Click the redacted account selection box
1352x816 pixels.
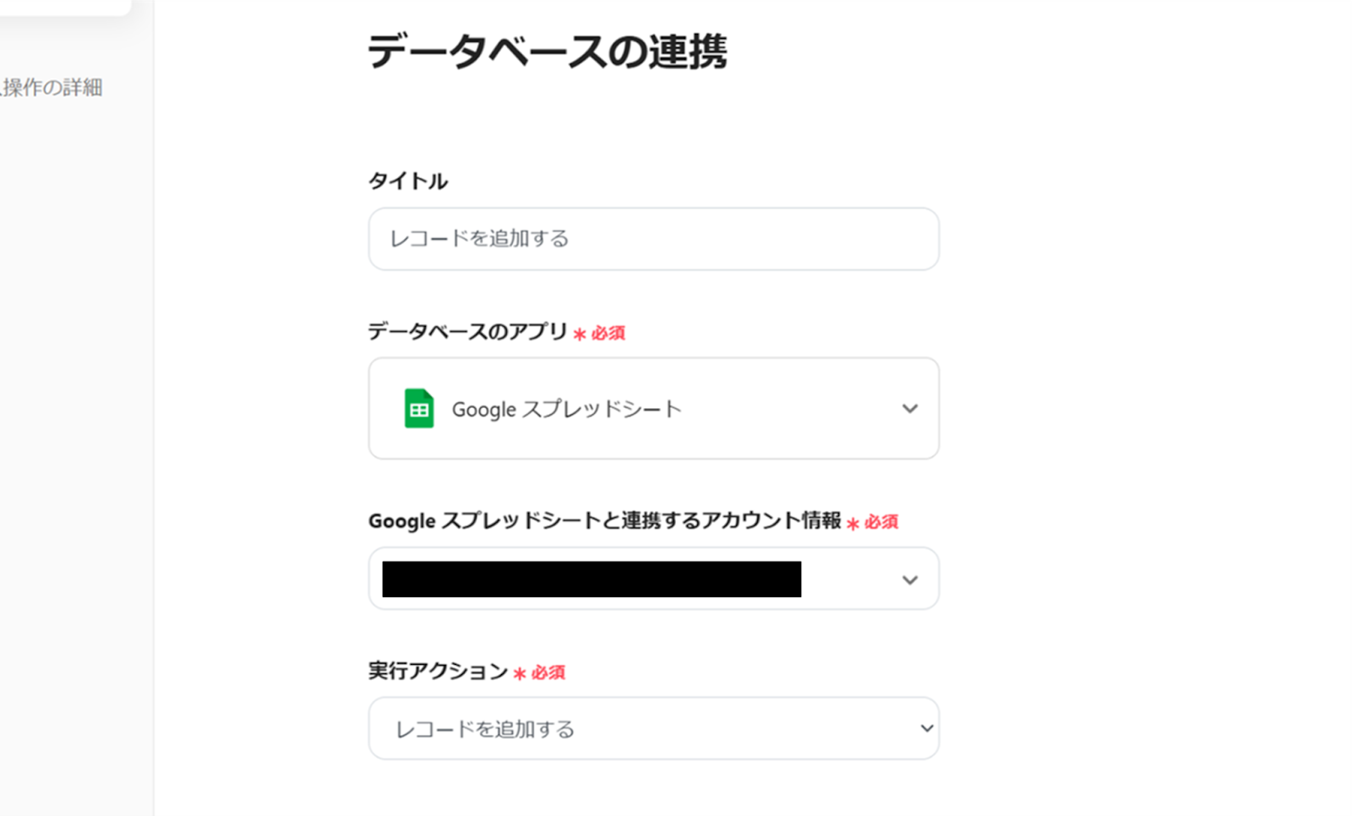tap(591, 579)
